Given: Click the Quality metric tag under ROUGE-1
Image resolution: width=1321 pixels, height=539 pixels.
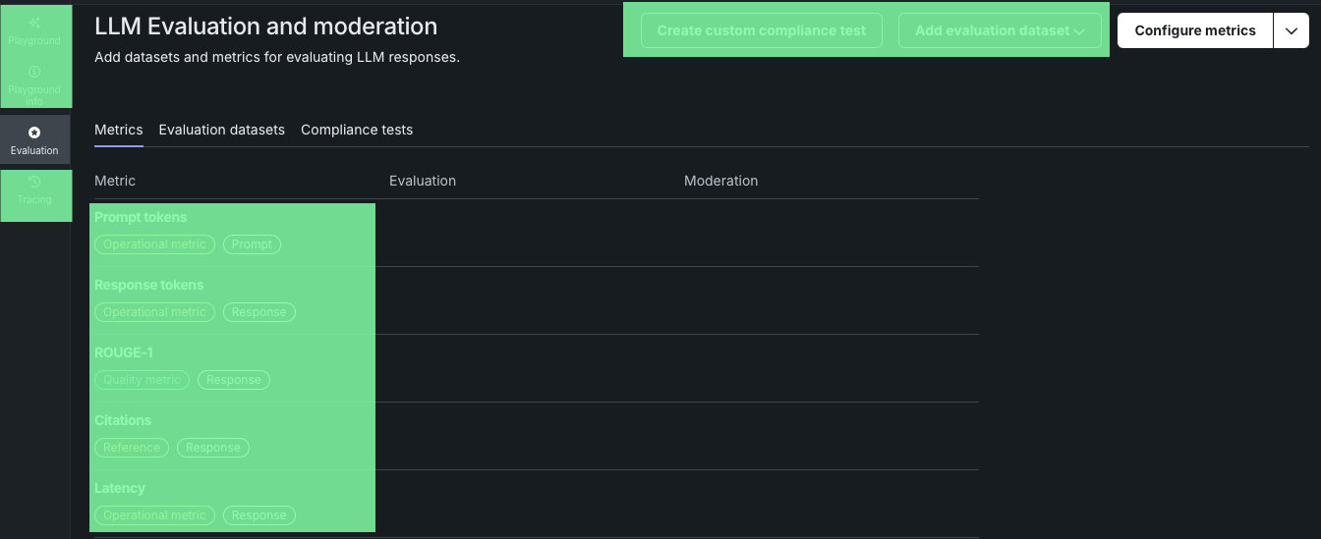Looking at the screenshot, I should click(142, 380).
